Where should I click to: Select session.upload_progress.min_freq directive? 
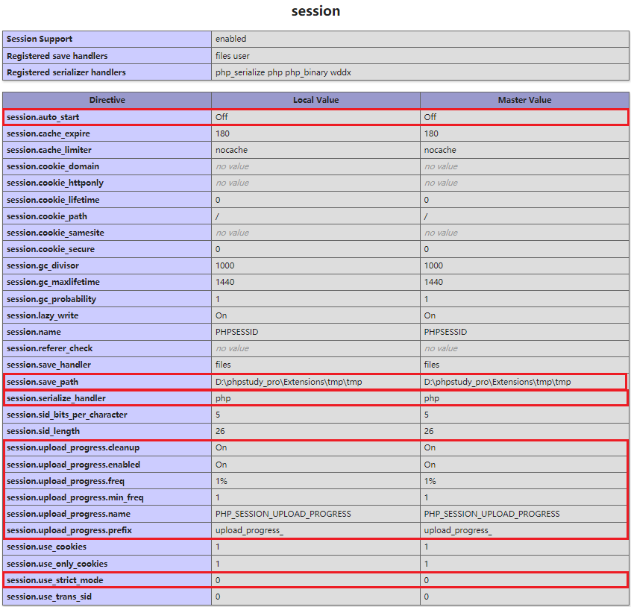pyautogui.click(x=75, y=498)
